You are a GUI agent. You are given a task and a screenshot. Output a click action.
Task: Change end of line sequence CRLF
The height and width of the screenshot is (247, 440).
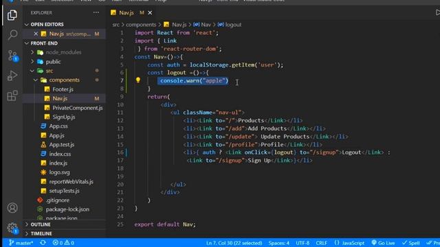(321, 243)
